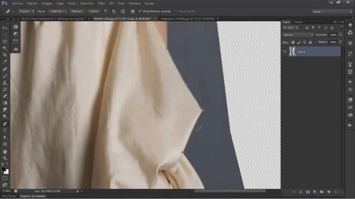Select the Crop tool
The width and height of the screenshot is (355, 199).
[5, 55]
